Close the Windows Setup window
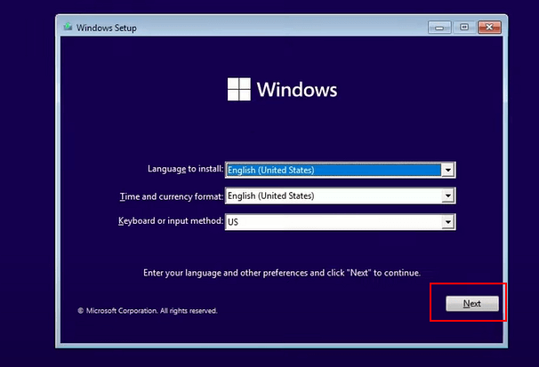 (487, 27)
